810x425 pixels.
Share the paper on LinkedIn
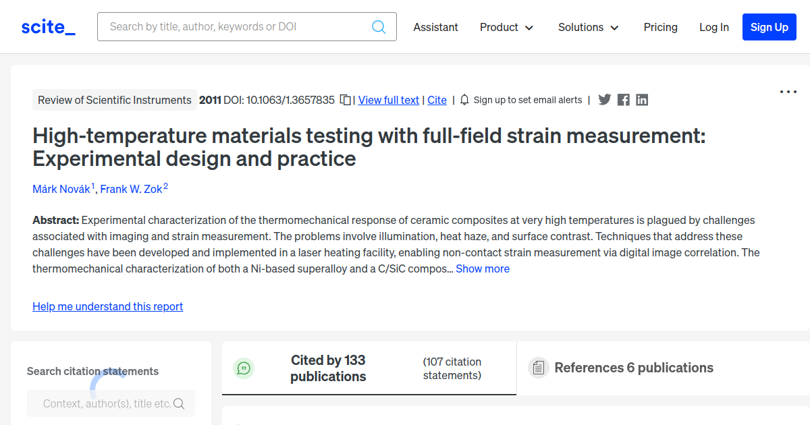pos(642,100)
